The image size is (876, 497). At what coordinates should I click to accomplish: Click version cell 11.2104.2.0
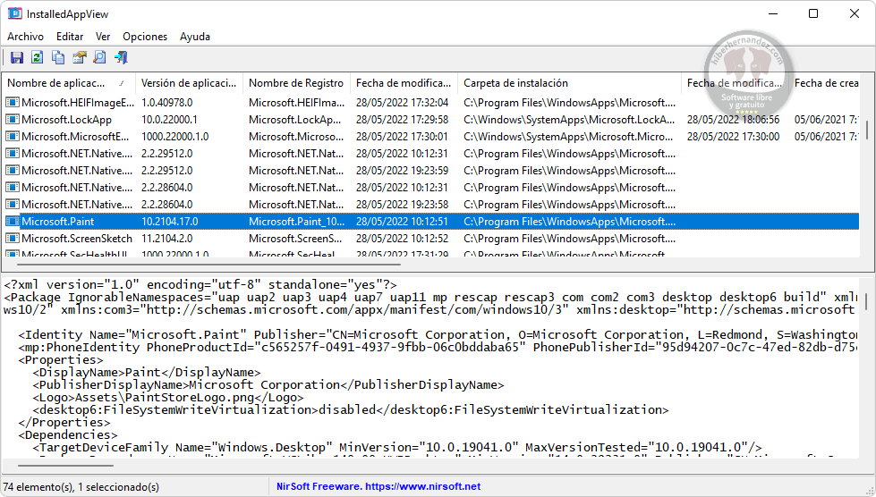[166, 238]
